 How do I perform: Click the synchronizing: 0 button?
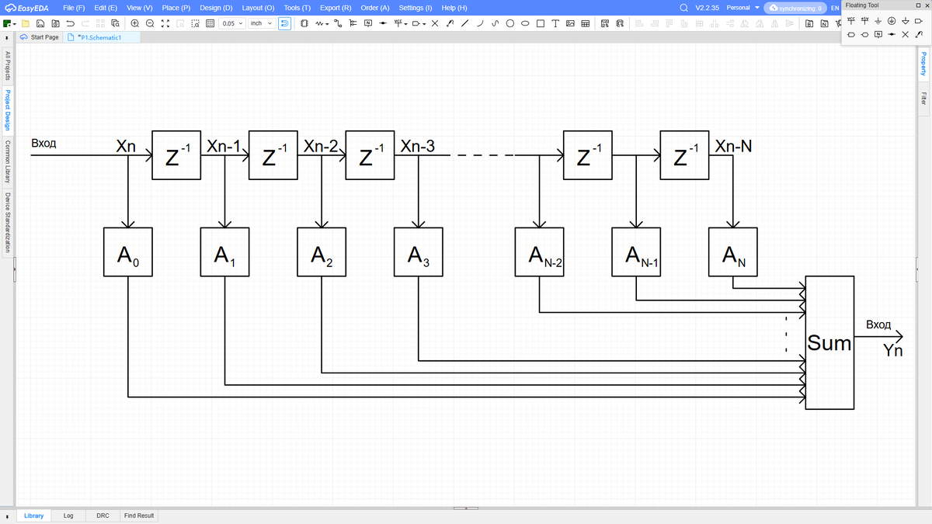point(795,8)
